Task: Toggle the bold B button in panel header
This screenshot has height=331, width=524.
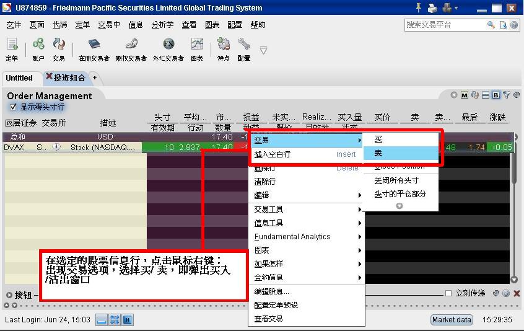Action: pyautogui.click(x=496, y=95)
